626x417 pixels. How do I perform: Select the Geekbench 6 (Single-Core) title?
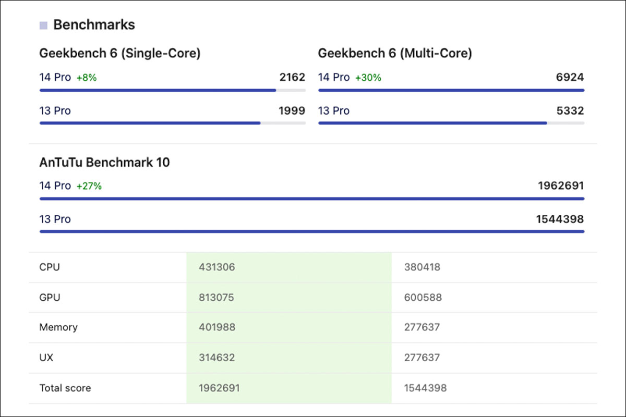pyautogui.click(x=120, y=53)
